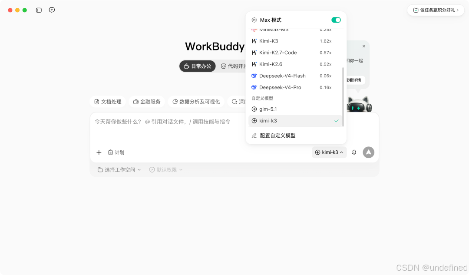469x275 pixels.
Task: Open the 默认权限 dropdown
Action: (x=166, y=170)
